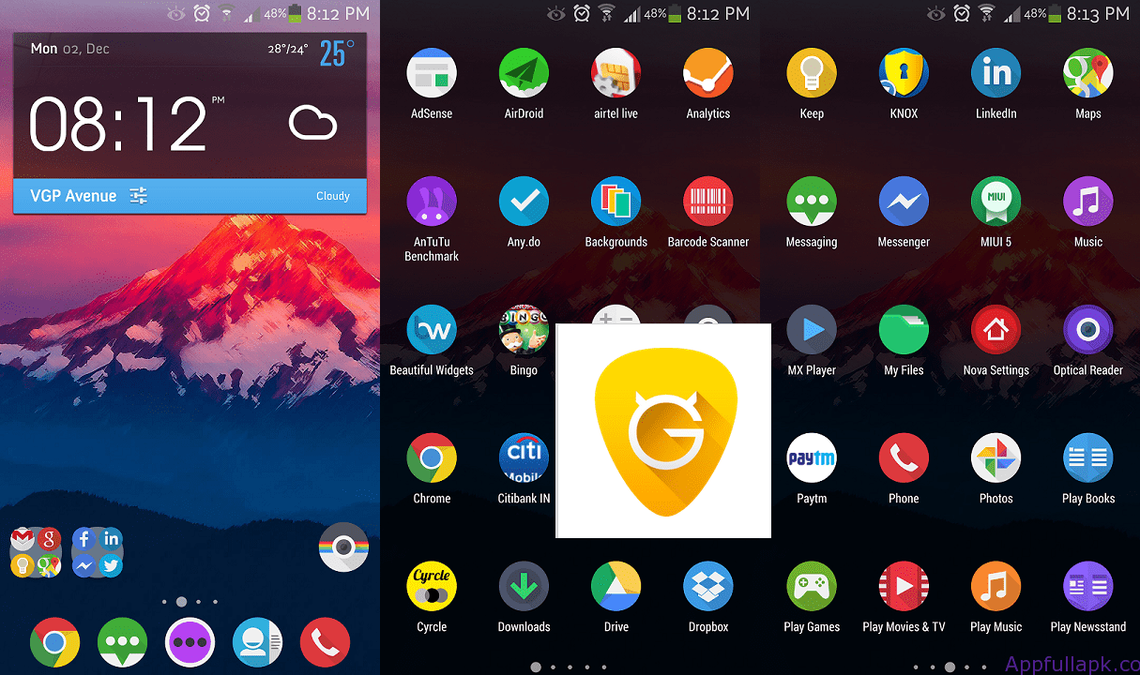Screen dimensions: 1140x675
Task: Launch the Paytm app
Action: [x=811, y=457]
